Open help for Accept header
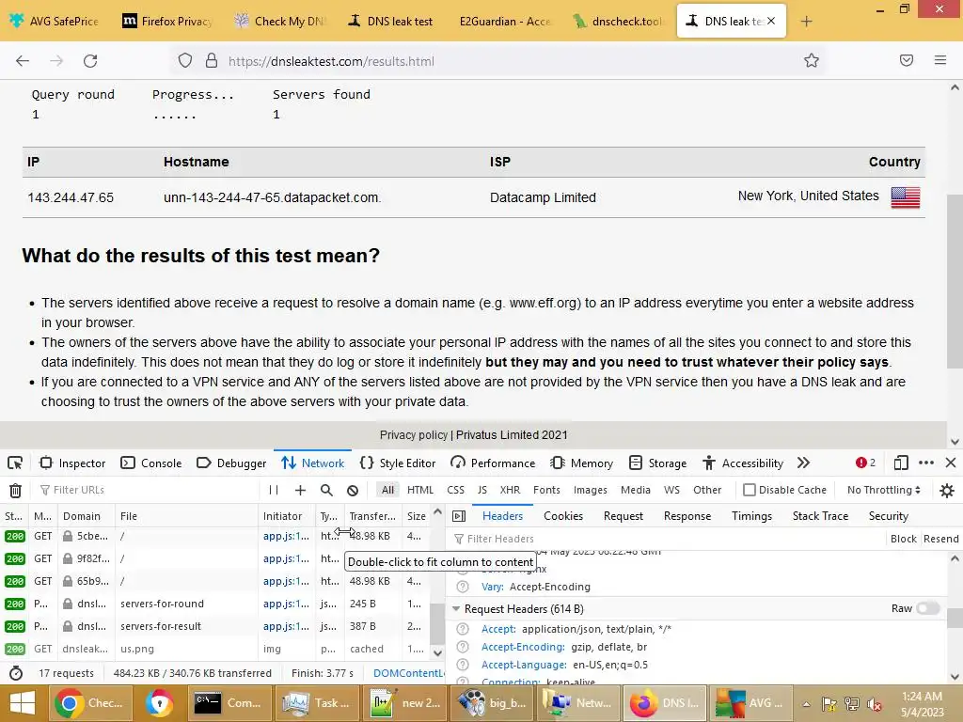This screenshot has height=722, width=963. 463,629
